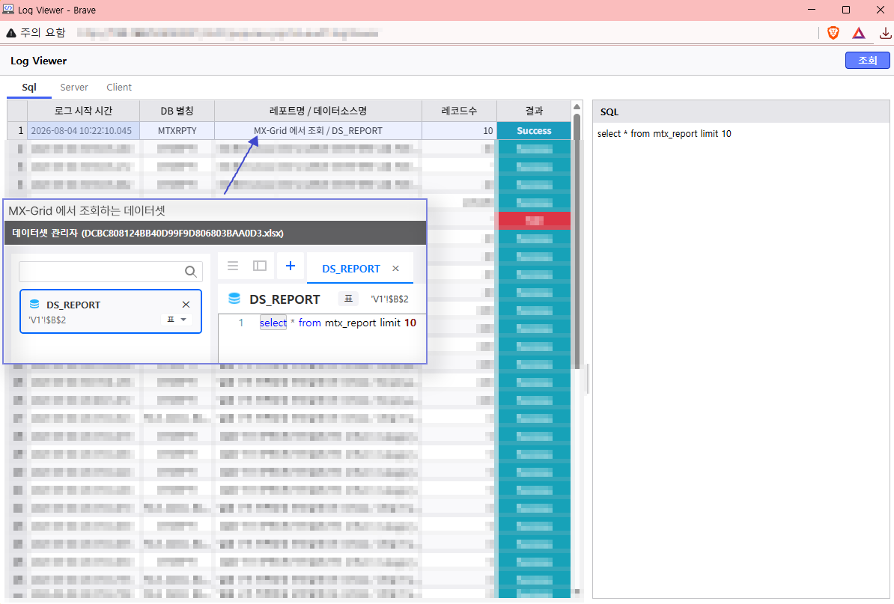The image size is (894, 604).
Task: Click the log grid vertical scrollbar thumb
Action: 577,240
